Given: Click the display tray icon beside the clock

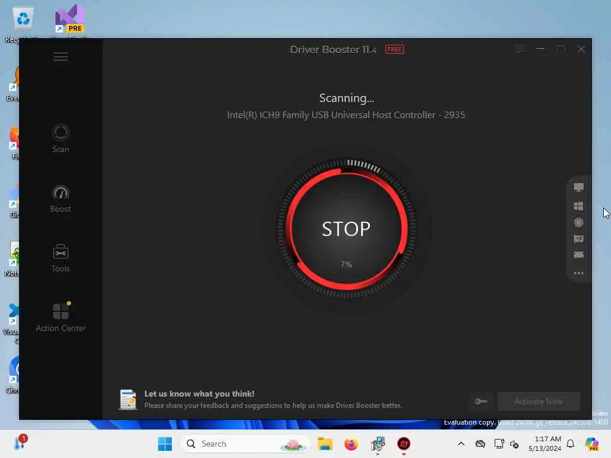Looking at the screenshot, I should click(499, 444).
